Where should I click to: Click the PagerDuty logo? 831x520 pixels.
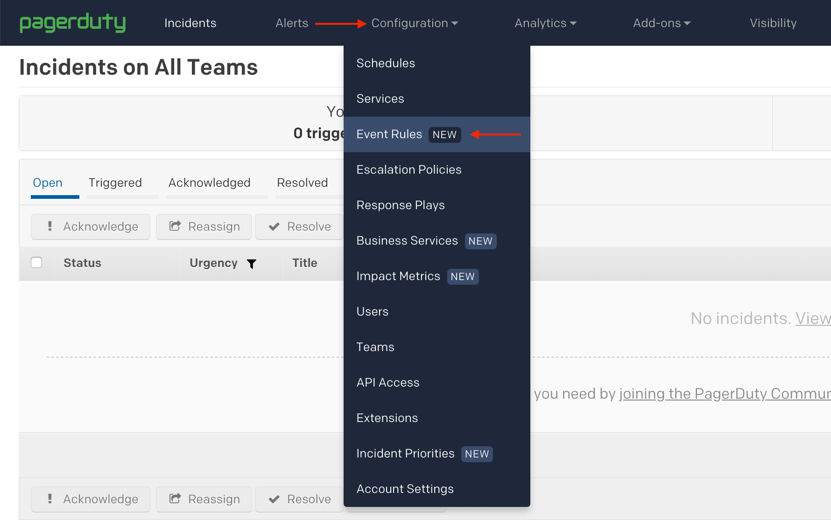click(x=72, y=22)
